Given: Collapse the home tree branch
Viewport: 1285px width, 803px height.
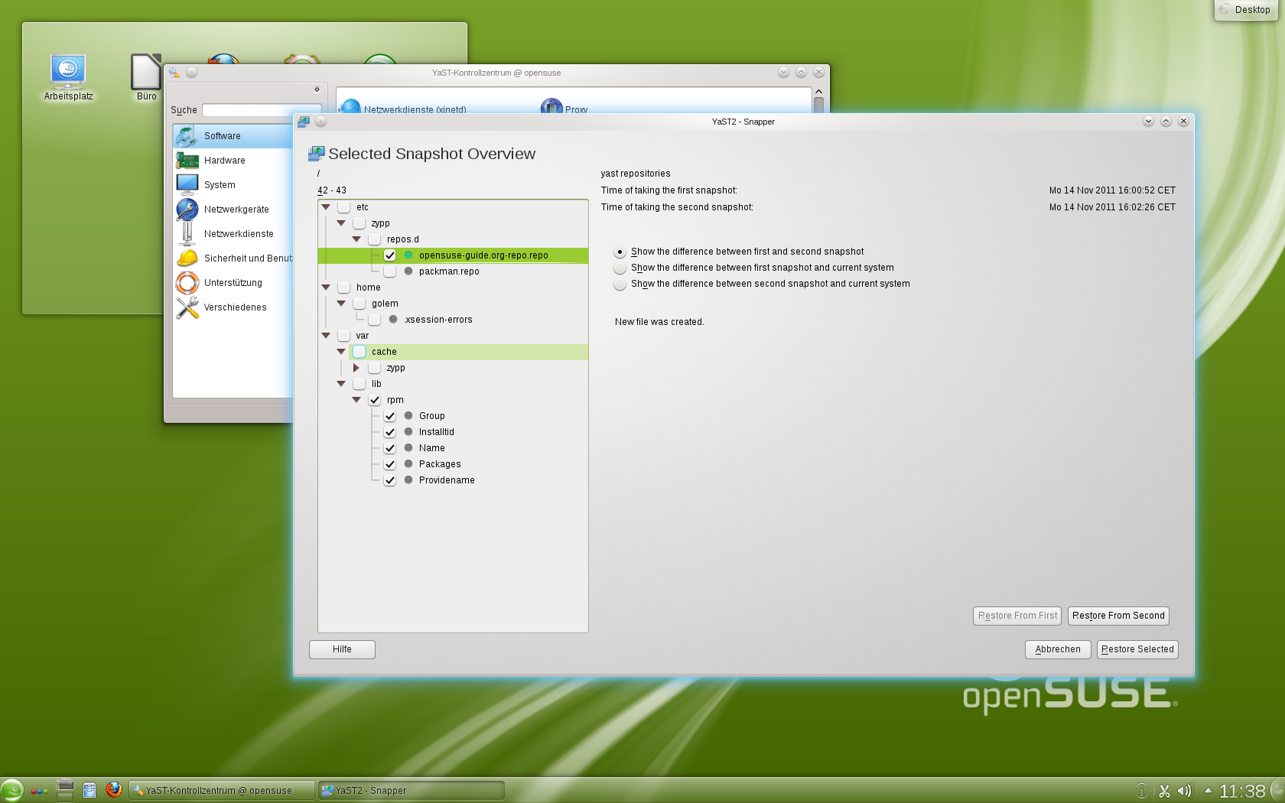Looking at the screenshot, I should coord(327,287).
